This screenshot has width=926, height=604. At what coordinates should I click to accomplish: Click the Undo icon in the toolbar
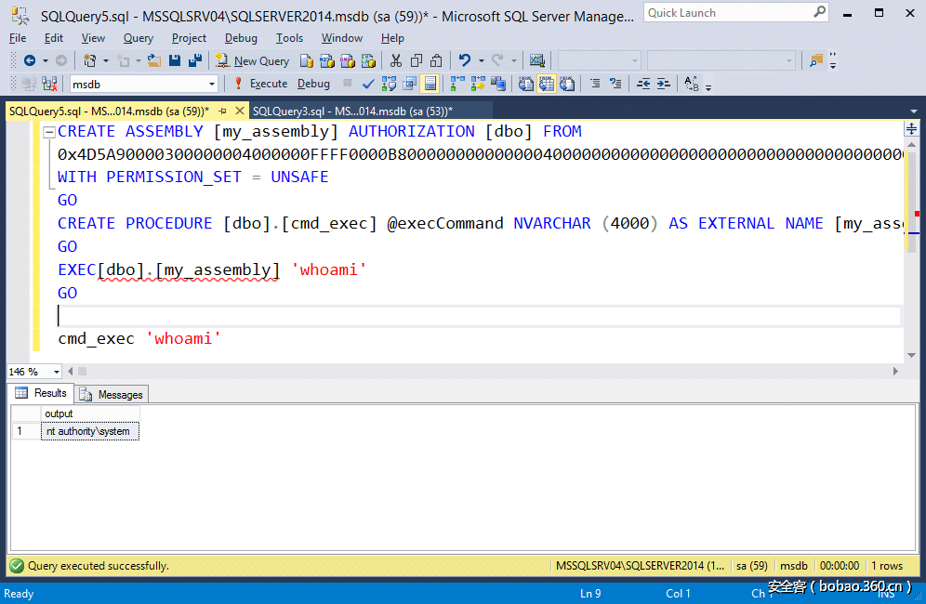(463, 60)
